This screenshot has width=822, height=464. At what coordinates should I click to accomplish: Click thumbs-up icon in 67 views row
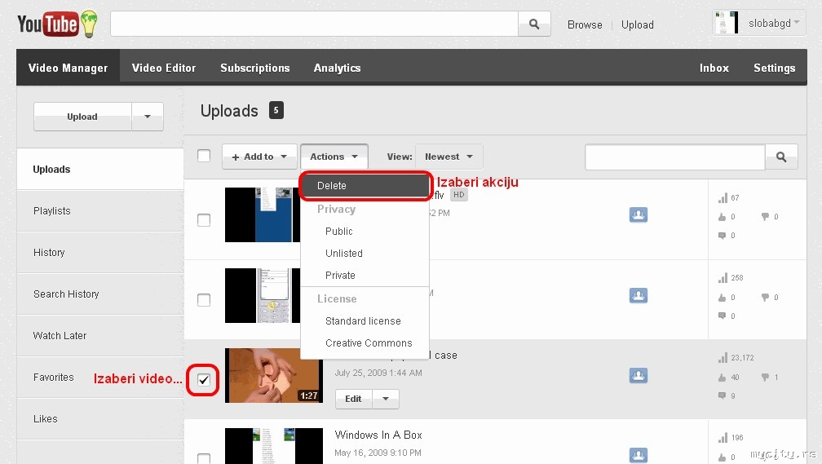tap(722, 217)
